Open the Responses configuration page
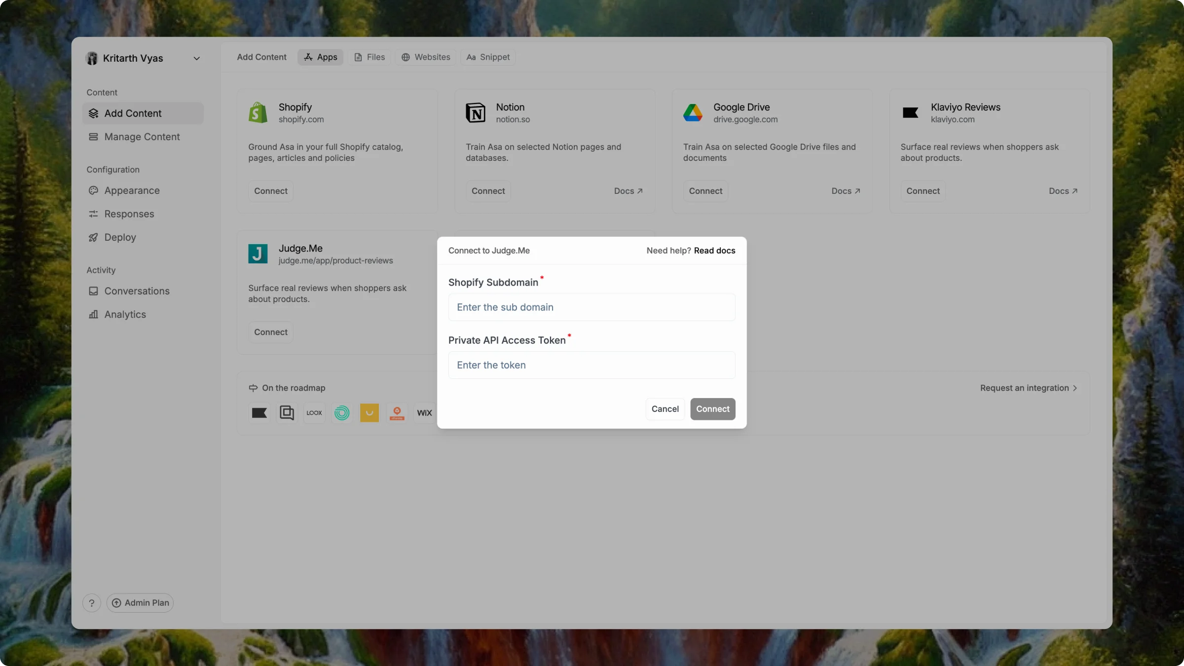Viewport: 1184px width, 666px height. coord(143,214)
